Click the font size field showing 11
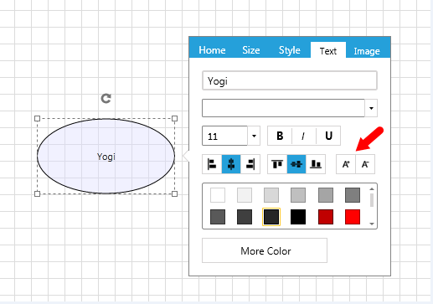The height and width of the screenshot is (304, 433). [224, 136]
